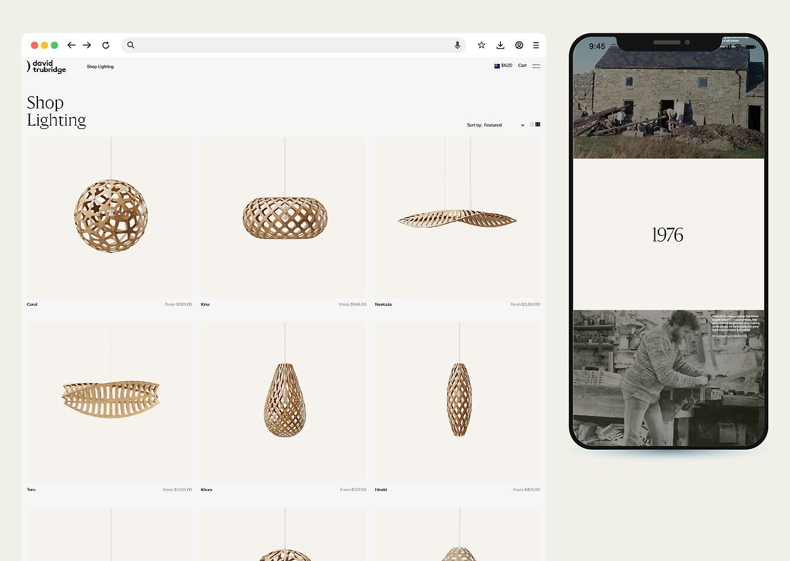
Task: Click the Hinaki price From $405.00
Action: tap(527, 490)
